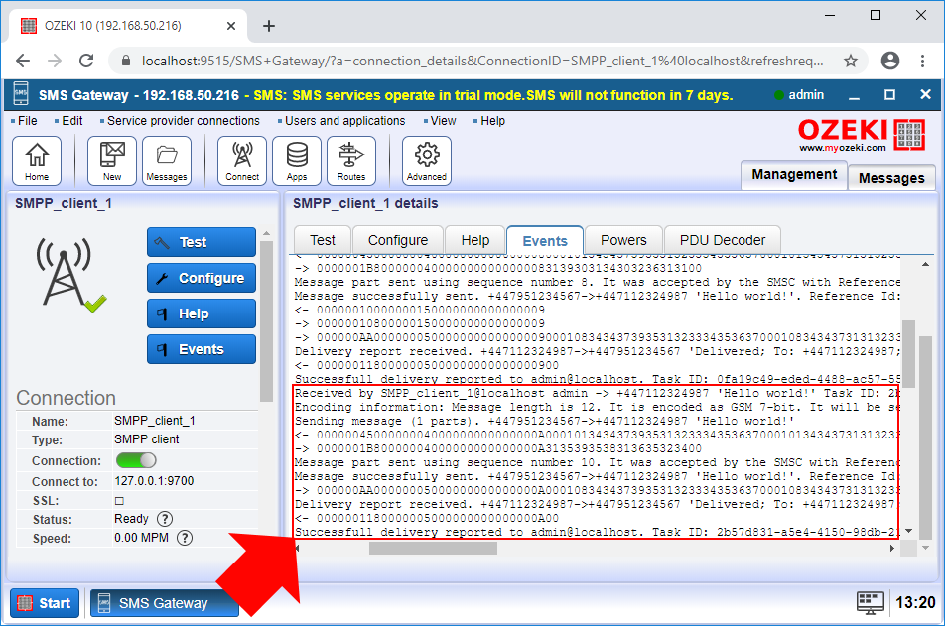Click the '0.00 MPM' speed value

pos(141,538)
